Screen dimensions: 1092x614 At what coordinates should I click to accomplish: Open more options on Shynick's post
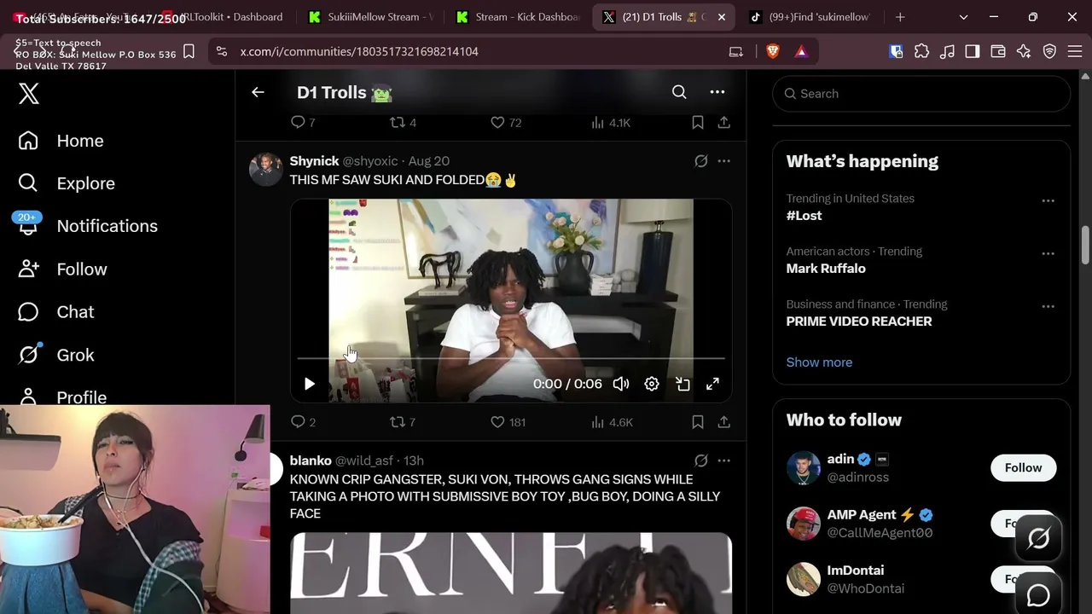tap(723, 161)
